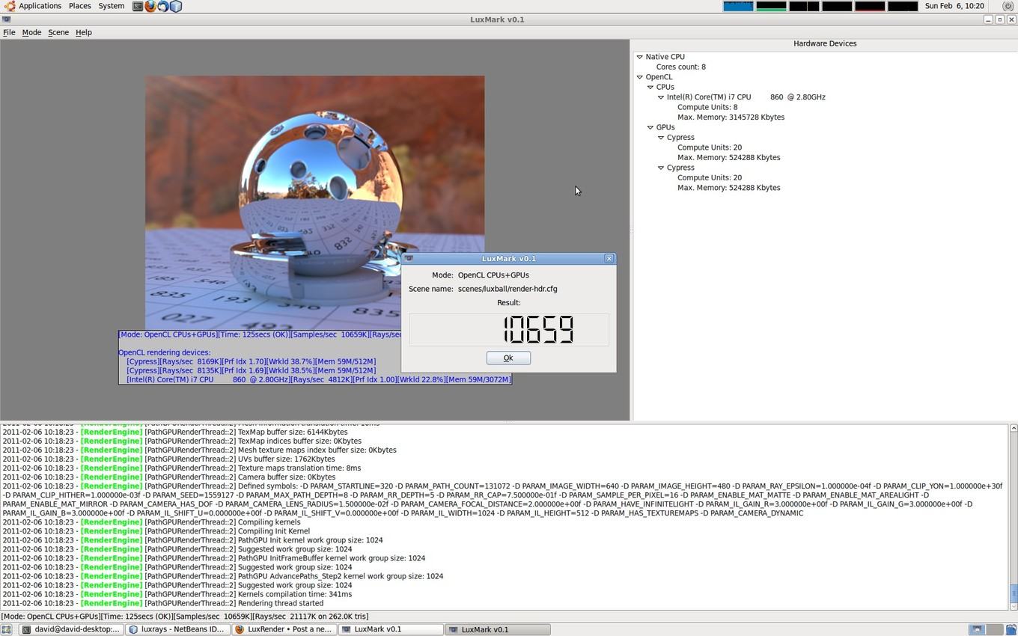The image size is (1018, 636).
Task: Click 'Compiling Init Kernel' log line
Action: tap(273, 531)
